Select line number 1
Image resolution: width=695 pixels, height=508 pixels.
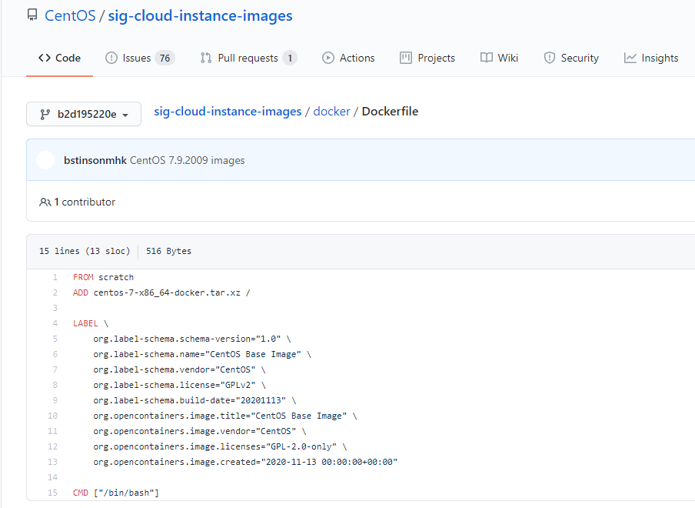55,277
